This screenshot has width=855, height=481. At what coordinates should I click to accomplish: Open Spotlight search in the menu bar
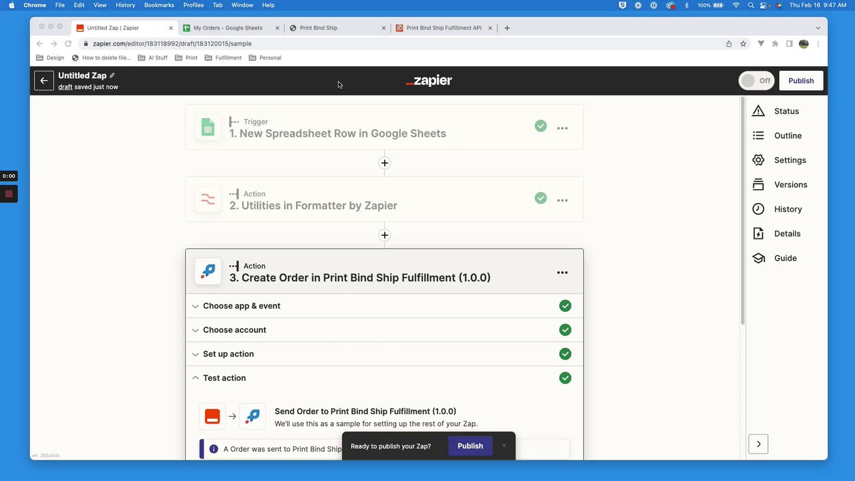pyautogui.click(x=751, y=5)
